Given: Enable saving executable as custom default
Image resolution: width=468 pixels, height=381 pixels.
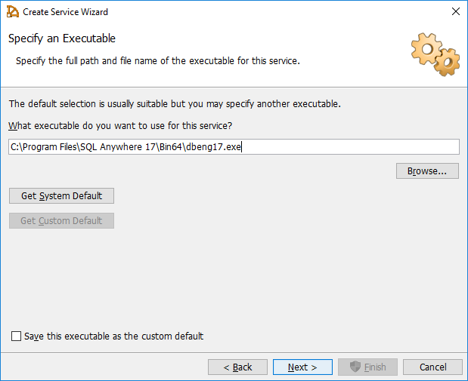Looking at the screenshot, I should coord(17,336).
